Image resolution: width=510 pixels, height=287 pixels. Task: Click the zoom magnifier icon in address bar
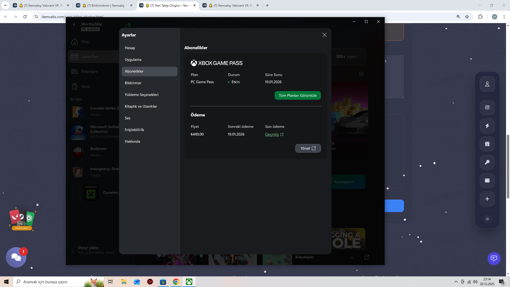tap(458, 17)
